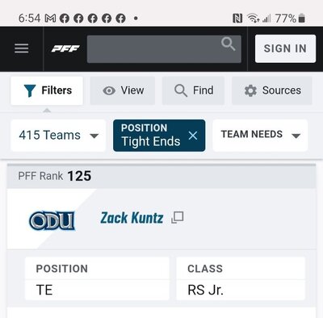Remove the Tight Ends position filter
The image size is (323, 318).
pos(193,136)
